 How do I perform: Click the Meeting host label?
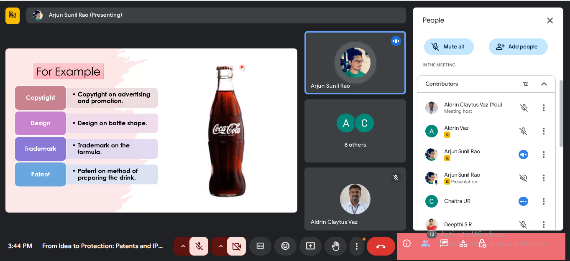(458, 111)
